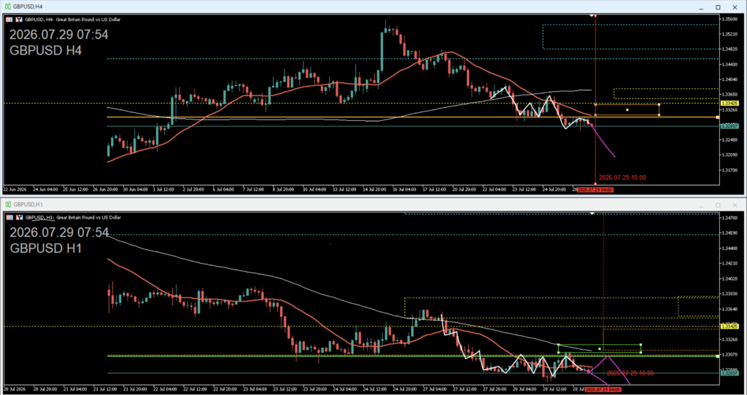Select the orange horizontal line end handle in the H4 chart
This screenshot has width=747, height=395.
(x=718, y=117)
